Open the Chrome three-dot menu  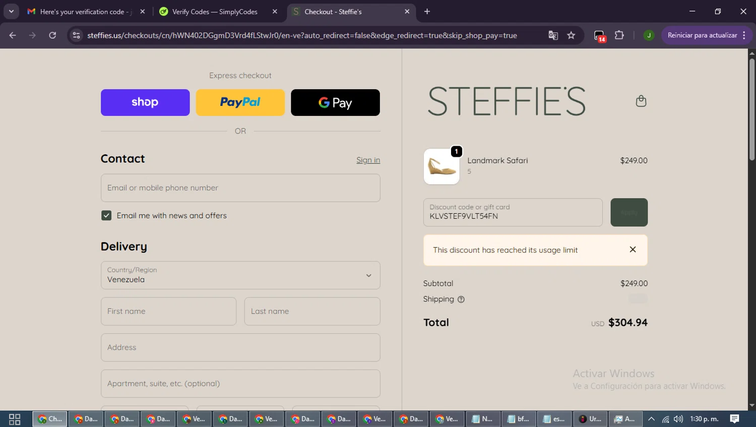coord(744,35)
